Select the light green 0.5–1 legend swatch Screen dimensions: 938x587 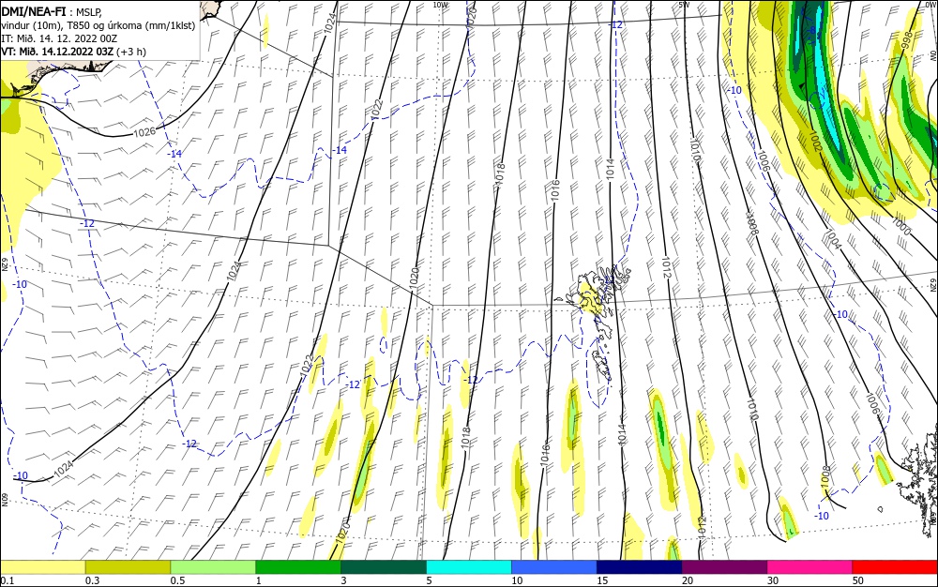click(213, 567)
